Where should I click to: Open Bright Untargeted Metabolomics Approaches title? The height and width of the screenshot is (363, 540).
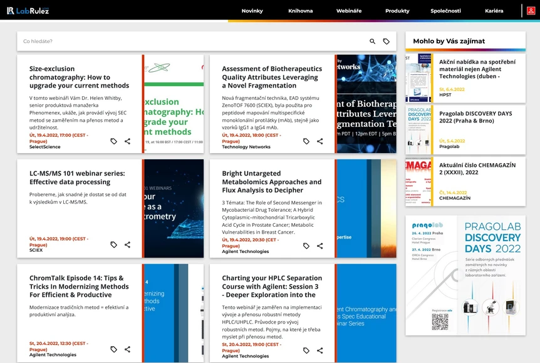coord(271,182)
